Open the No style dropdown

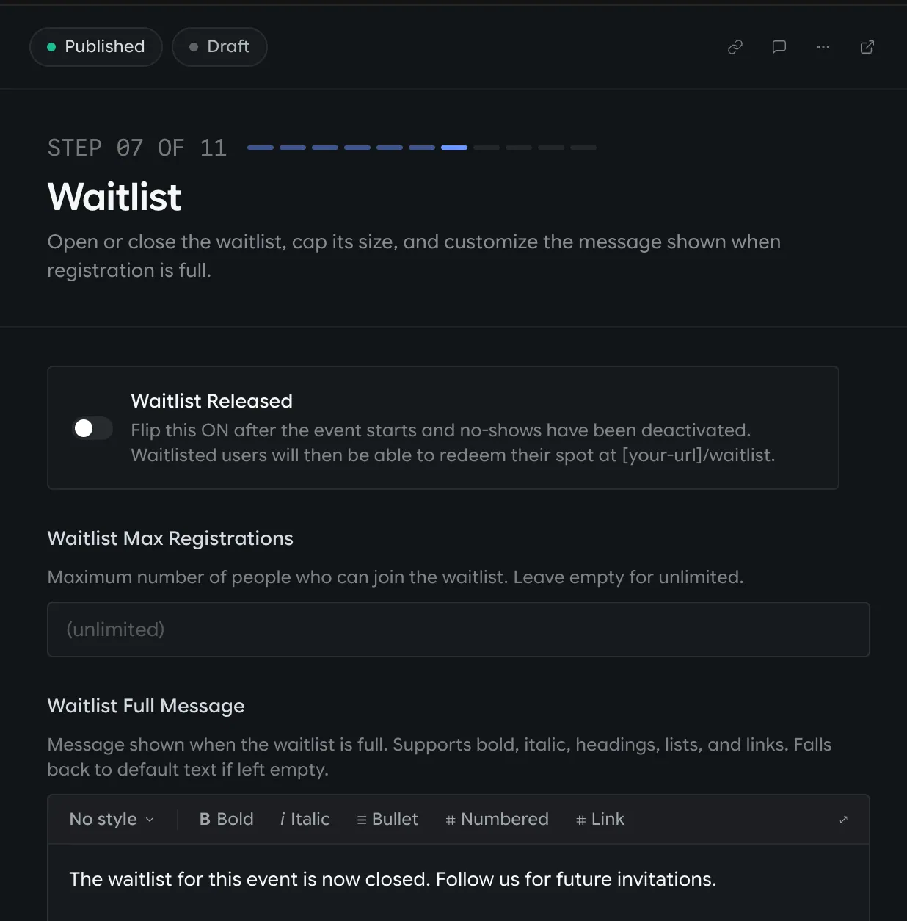pos(112,819)
